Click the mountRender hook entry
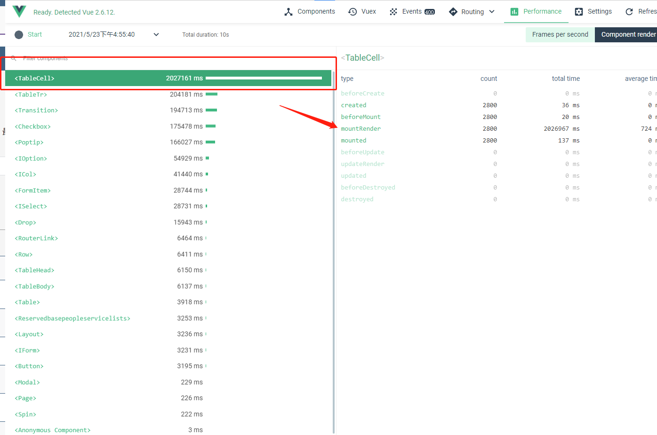657x435 pixels. pyautogui.click(x=361, y=129)
